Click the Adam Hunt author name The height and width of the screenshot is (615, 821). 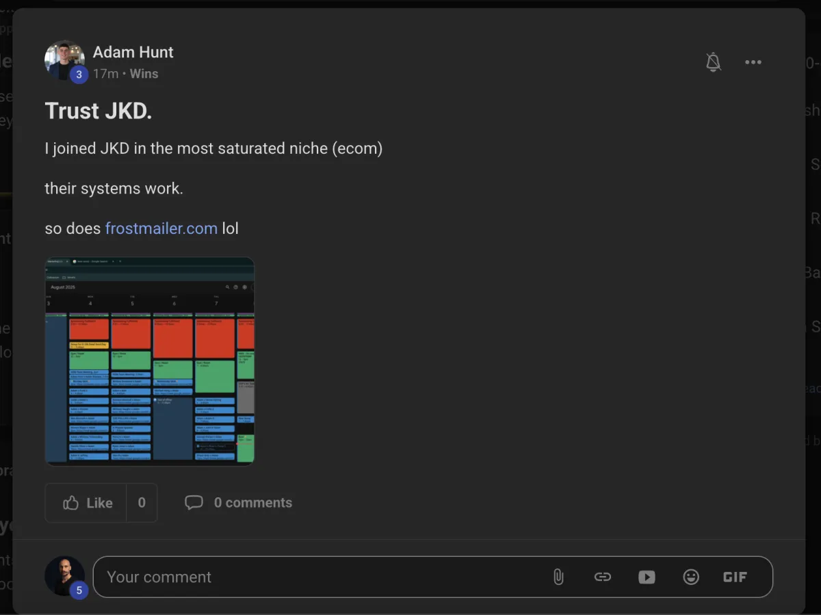tap(133, 52)
